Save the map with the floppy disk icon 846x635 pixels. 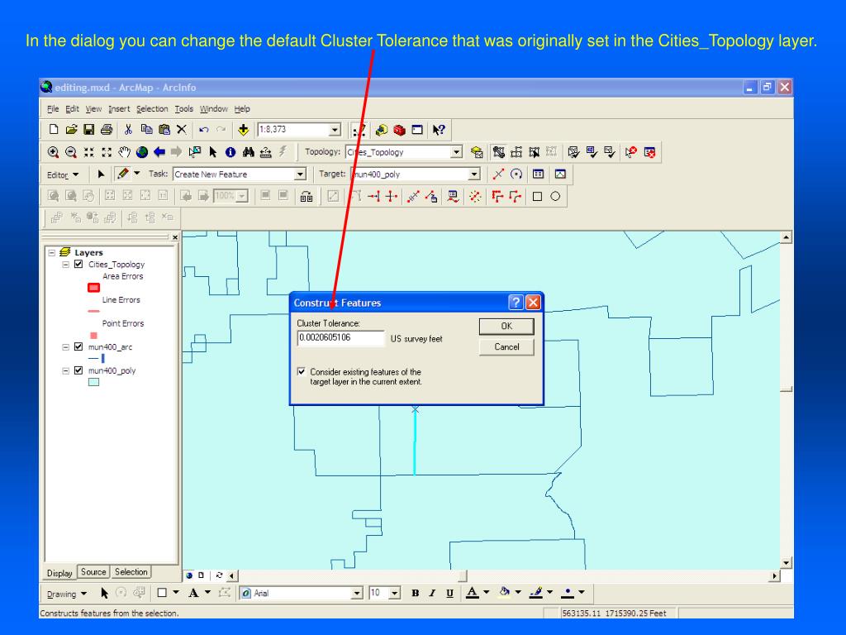tap(89, 130)
